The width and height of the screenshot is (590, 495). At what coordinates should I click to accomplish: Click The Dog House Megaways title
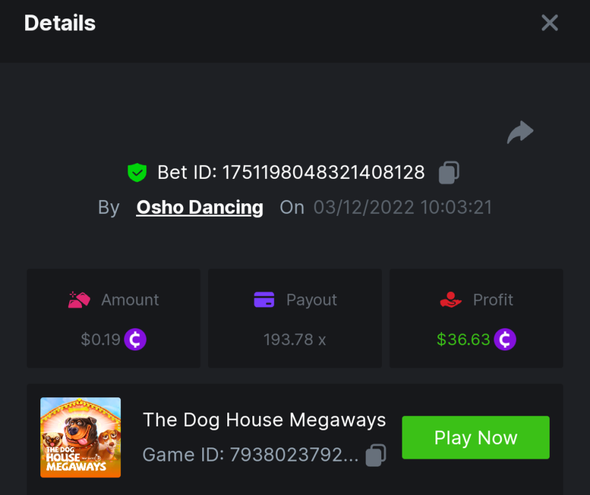click(x=264, y=420)
